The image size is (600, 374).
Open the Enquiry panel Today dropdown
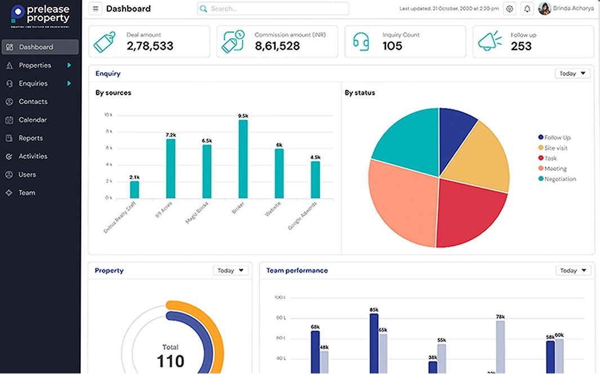click(572, 74)
